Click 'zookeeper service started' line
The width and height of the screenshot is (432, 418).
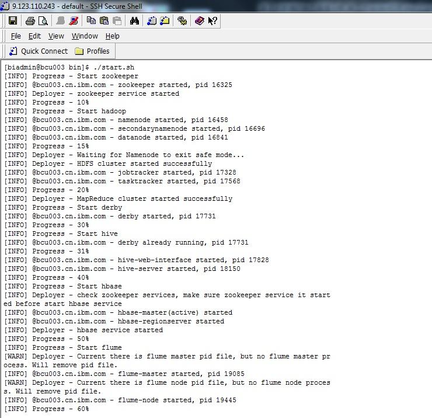(x=92, y=93)
